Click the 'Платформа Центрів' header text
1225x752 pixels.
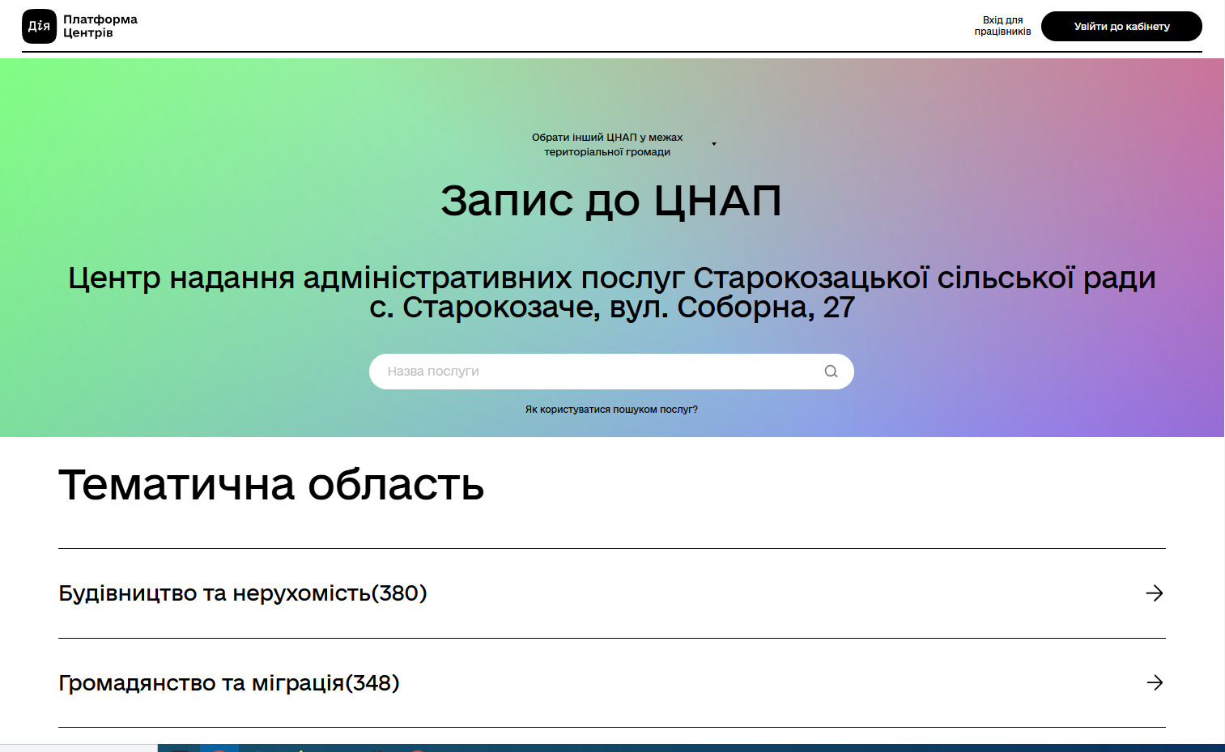100,26
